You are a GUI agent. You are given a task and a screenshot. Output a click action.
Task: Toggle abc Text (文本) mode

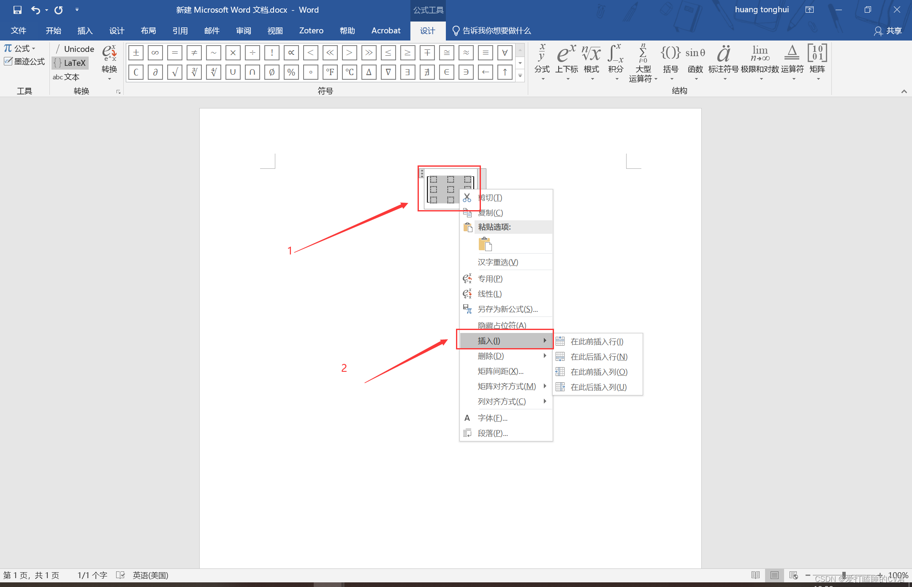click(66, 77)
